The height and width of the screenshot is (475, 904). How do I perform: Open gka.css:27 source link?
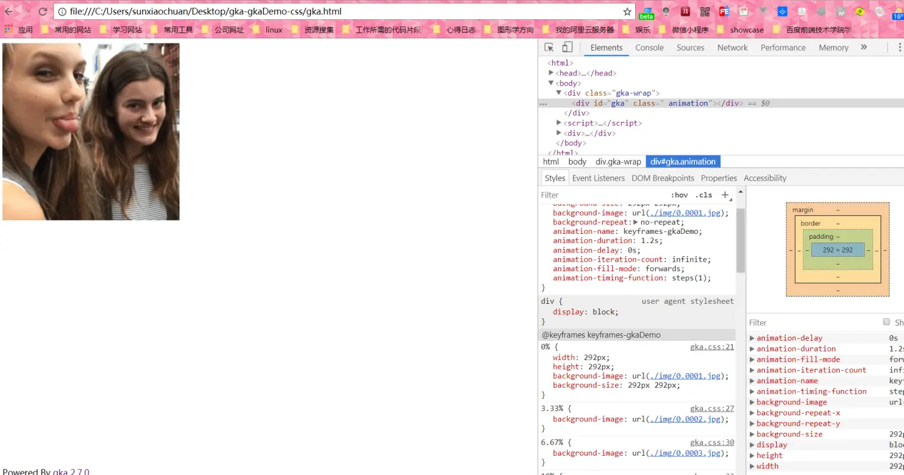[712, 408]
